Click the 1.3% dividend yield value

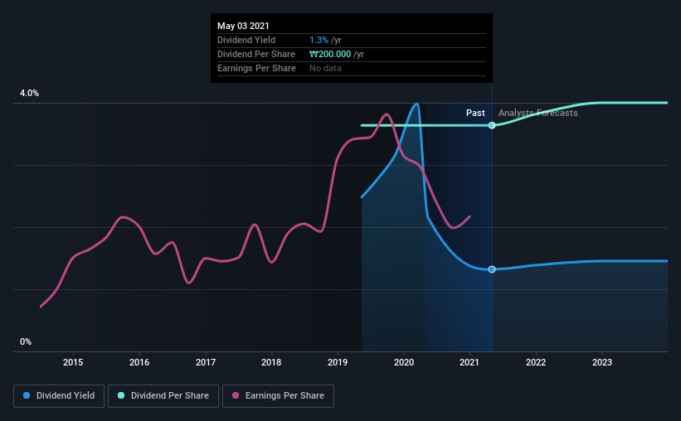[x=319, y=40]
